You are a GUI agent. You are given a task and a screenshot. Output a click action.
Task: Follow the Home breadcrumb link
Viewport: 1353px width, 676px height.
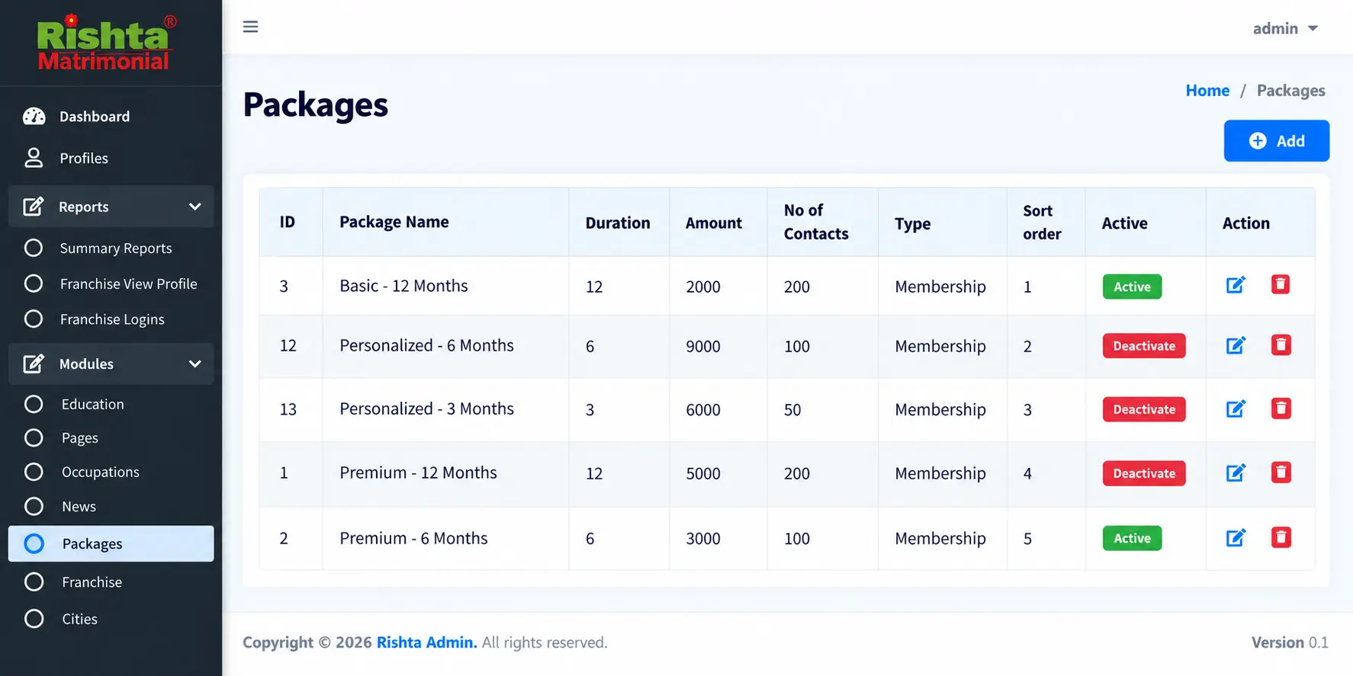click(1207, 90)
